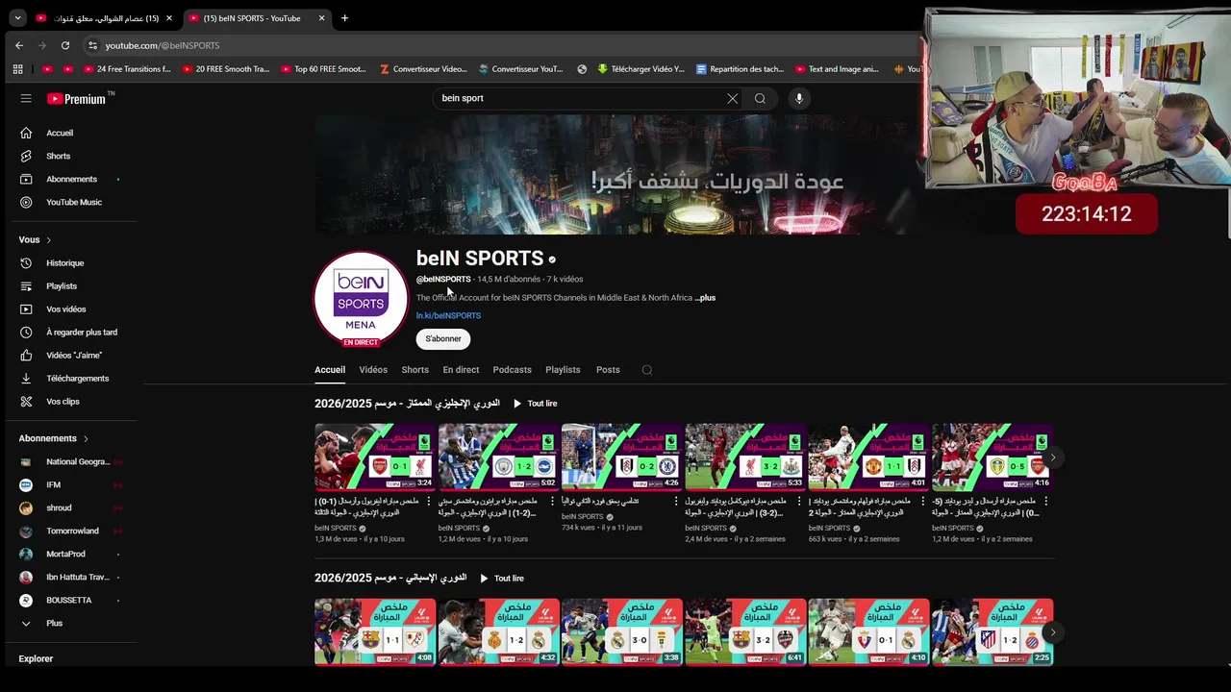
Task: Click the beIN SPORTS MENA channel avatar
Action: (361, 299)
